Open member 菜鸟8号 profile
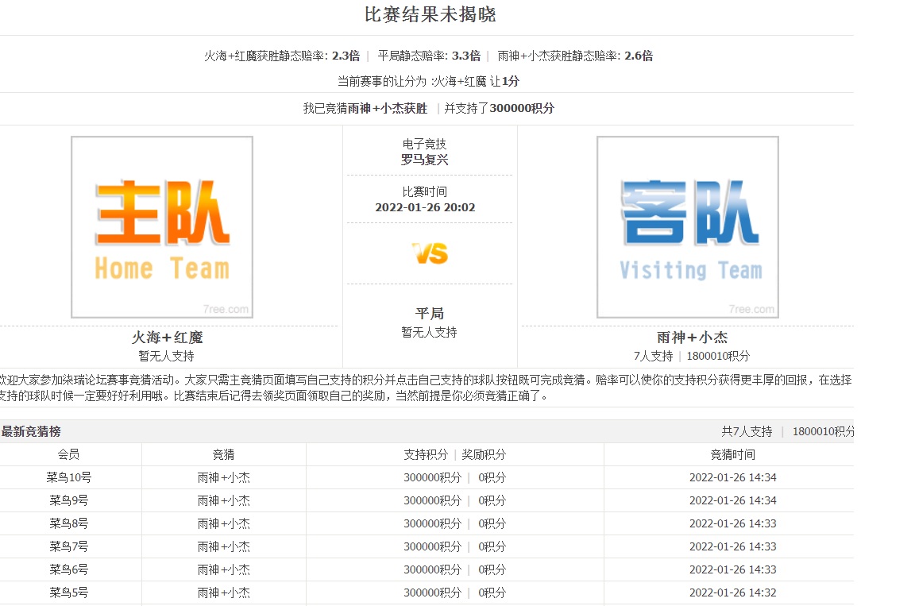 tap(69, 524)
